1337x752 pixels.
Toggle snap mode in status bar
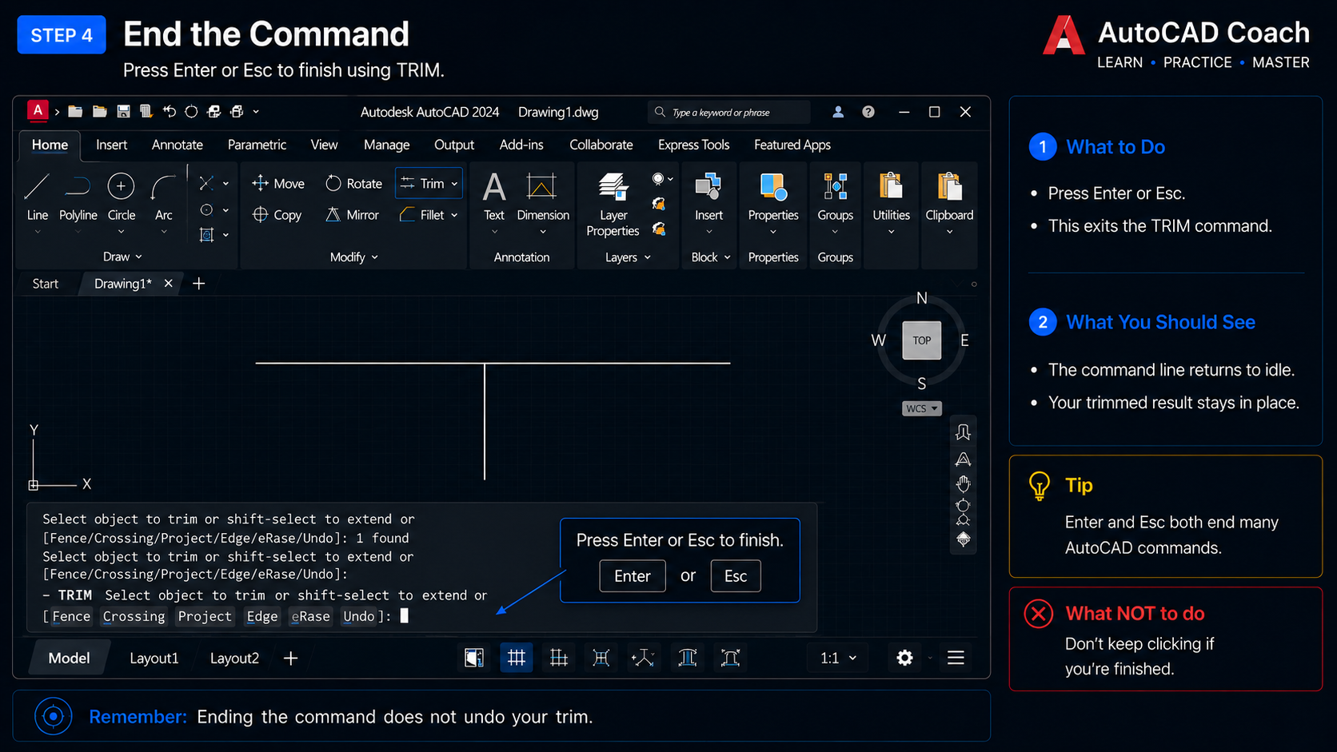click(x=559, y=658)
